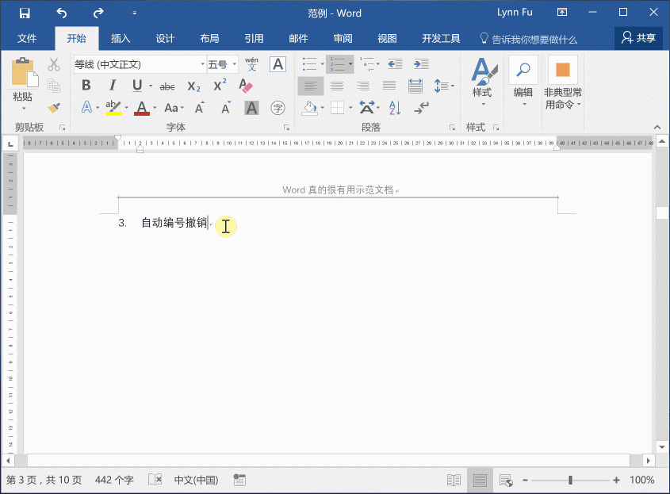
Task: Toggle bold formatting in the Font group
Action: tap(86, 85)
